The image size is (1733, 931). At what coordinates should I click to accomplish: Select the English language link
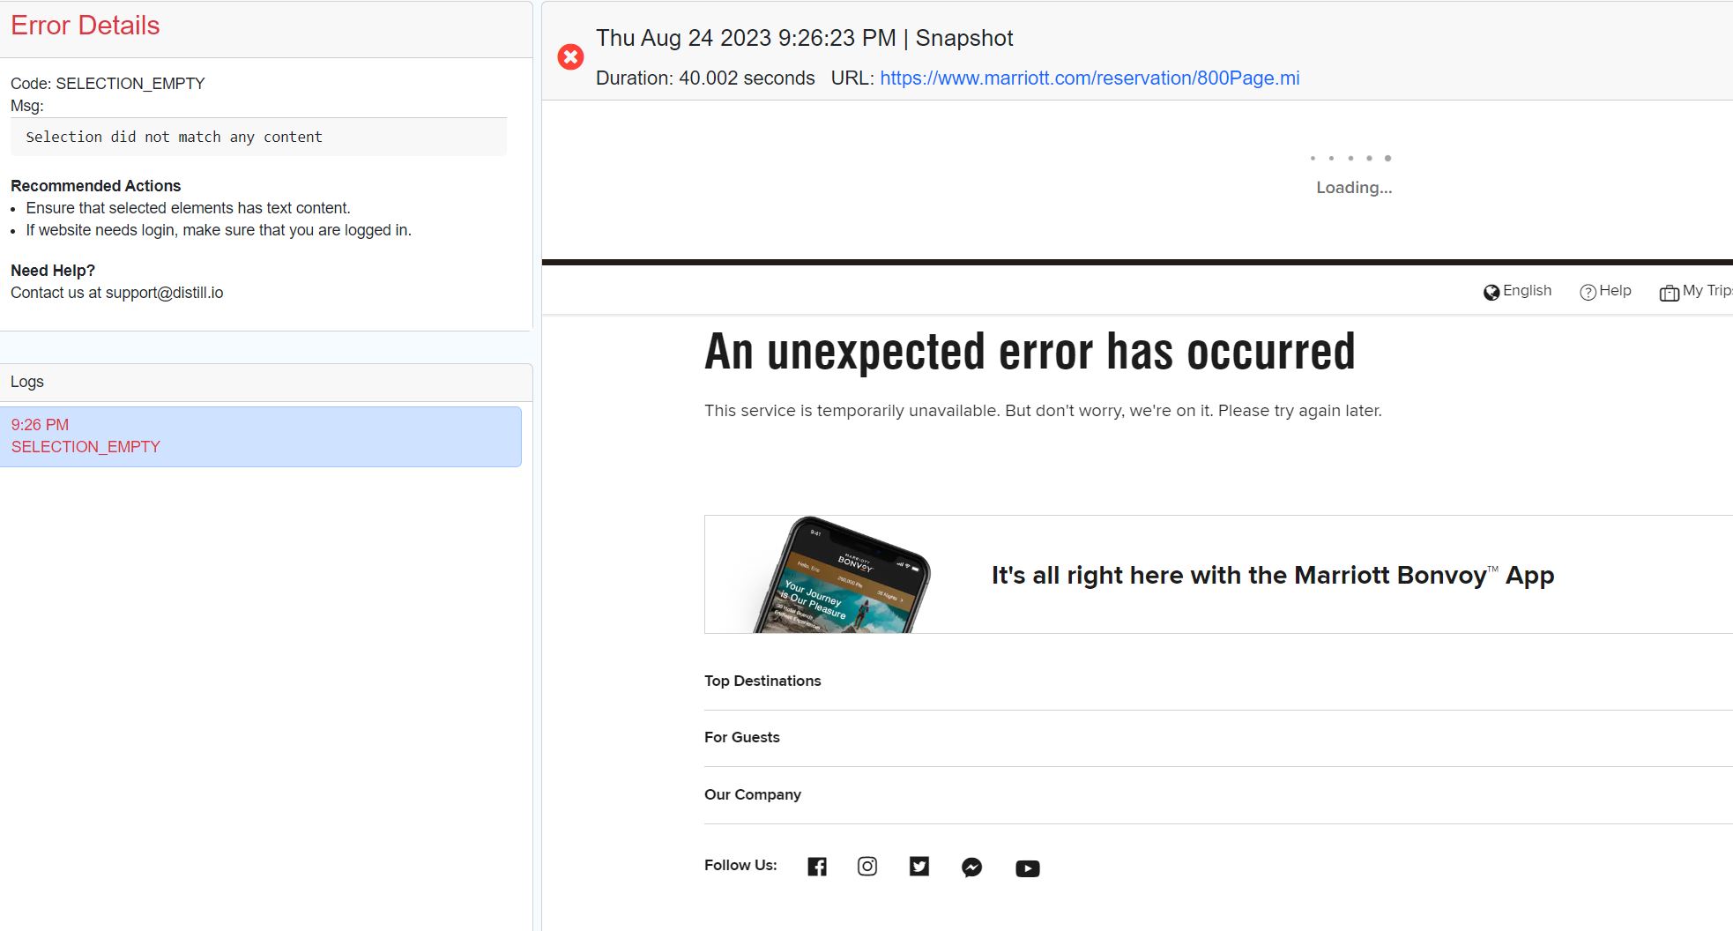click(x=1527, y=291)
